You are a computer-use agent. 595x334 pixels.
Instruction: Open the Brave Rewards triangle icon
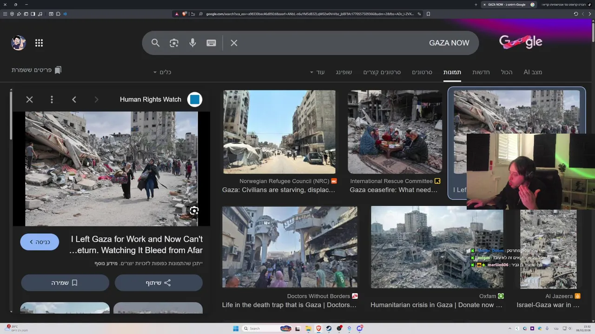coord(177,14)
